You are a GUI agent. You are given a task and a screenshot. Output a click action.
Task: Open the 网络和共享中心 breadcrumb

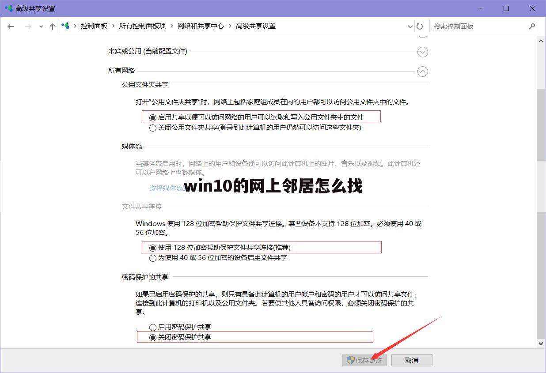point(201,26)
